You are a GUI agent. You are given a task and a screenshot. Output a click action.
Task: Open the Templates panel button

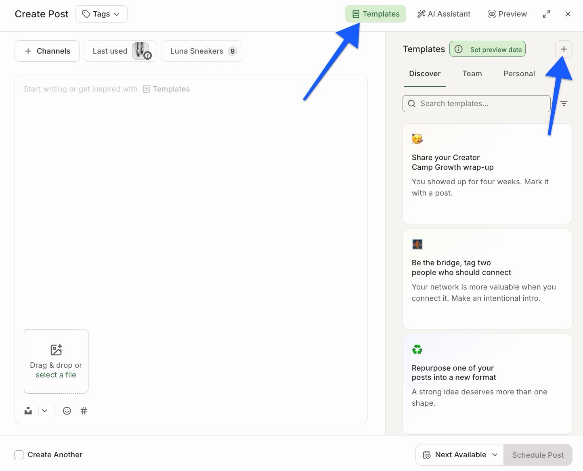coord(375,14)
